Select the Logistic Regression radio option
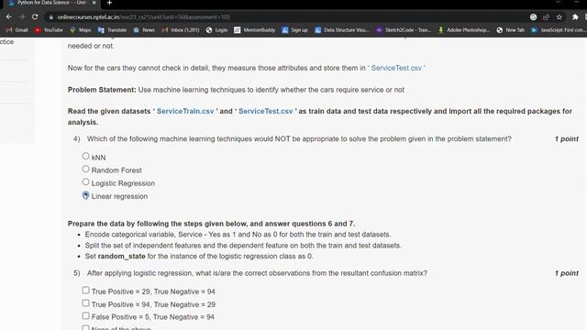Image resolution: width=587 pixels, height=330 pixels. [x=85, y=181]
